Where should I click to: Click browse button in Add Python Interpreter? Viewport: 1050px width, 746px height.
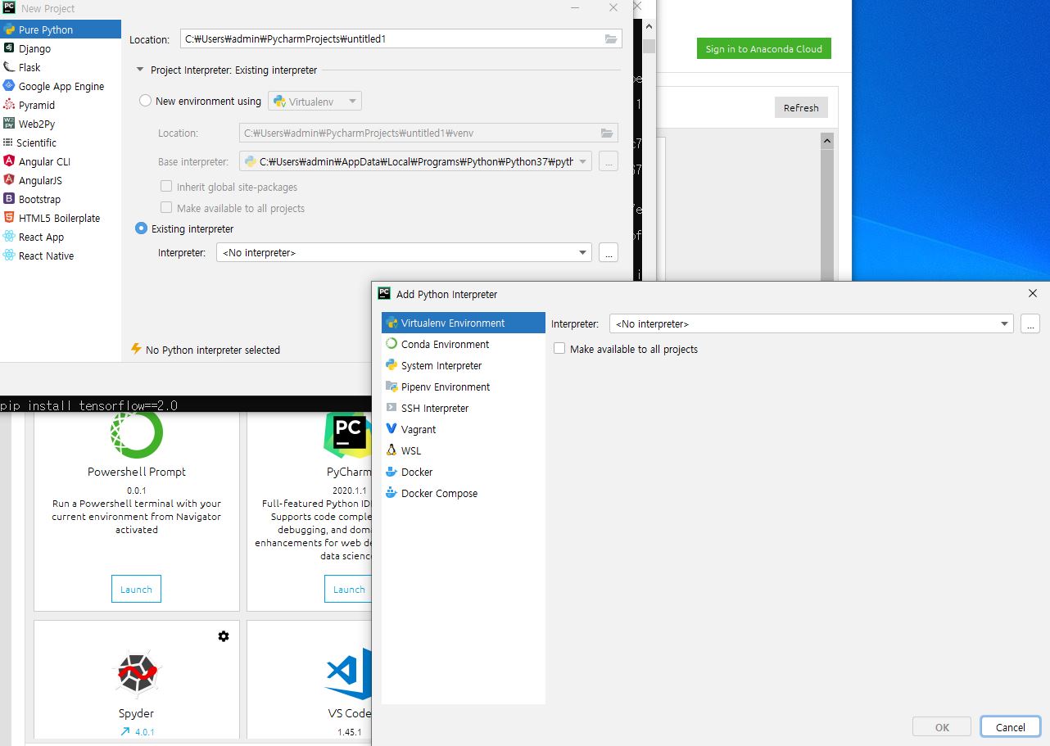coord(1030,323)
